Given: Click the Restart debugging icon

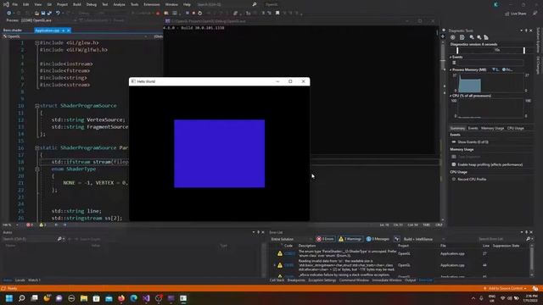Looking at the screenshot, I should [200, 14].
